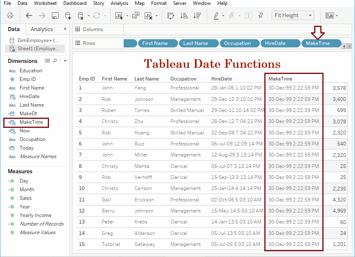Open the Duplicate worksheet dropdown arrow
The width and height of the screenshot is (355, 257).
127,15
